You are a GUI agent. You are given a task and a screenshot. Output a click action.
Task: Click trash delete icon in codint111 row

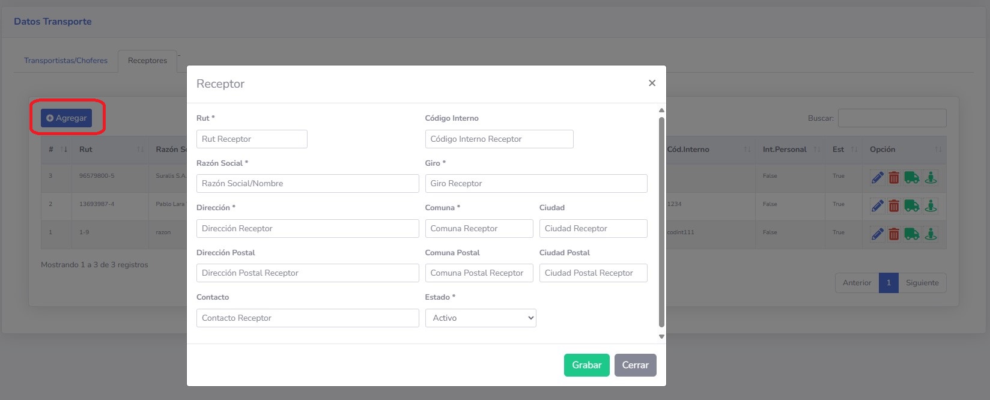(894, 234)
